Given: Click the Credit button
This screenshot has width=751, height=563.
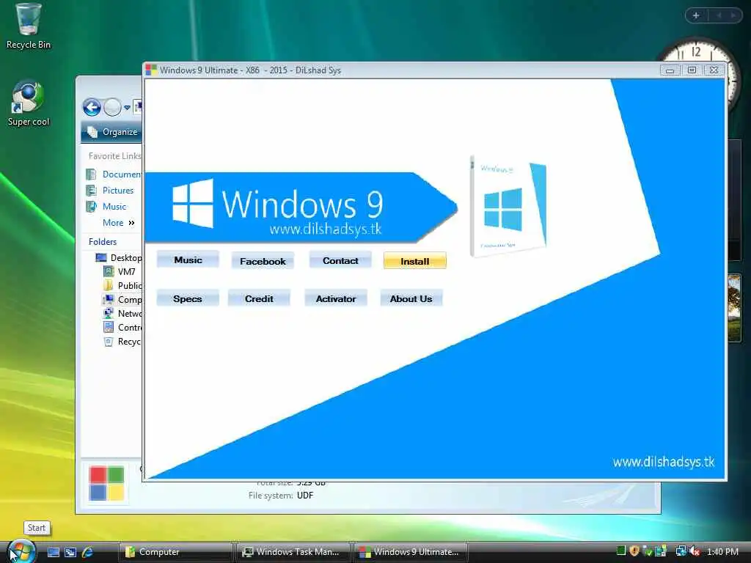Looking at the screenshot, I should [x=259, y=298].
